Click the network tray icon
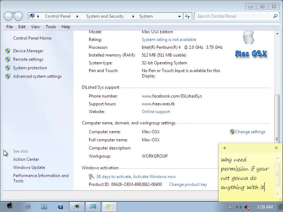Image resolution: width=283 pixels, height=212 pixels. pyautogui.click(x=238, y=207)
